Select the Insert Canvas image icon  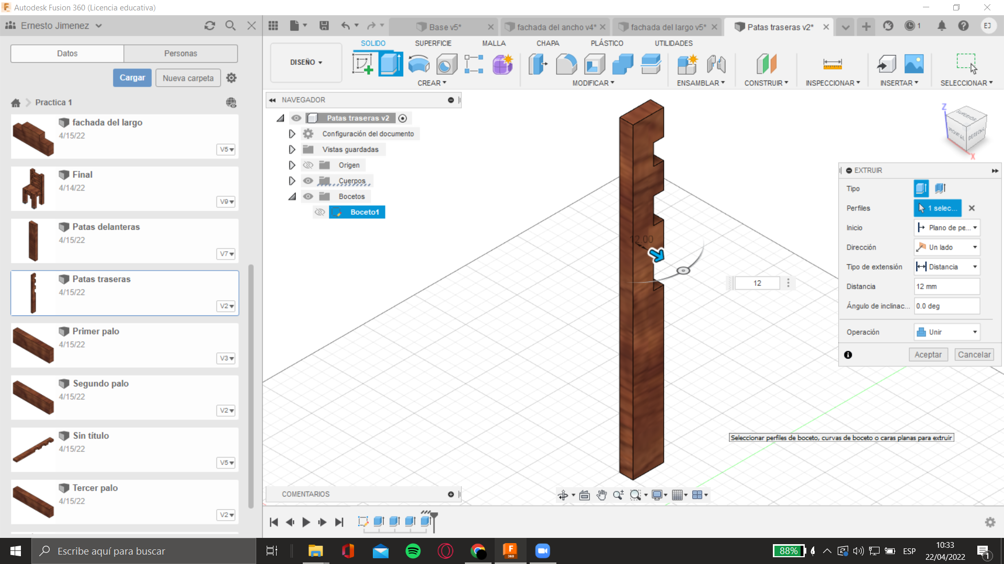pyautogui.click(x=914, y=64)
